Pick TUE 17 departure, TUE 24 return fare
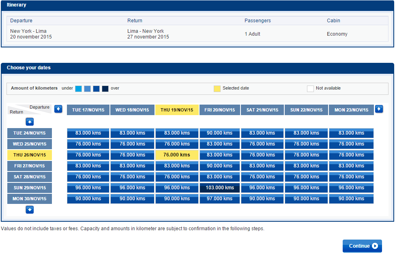This screenshot has height=257, width=410. point(88,133)
